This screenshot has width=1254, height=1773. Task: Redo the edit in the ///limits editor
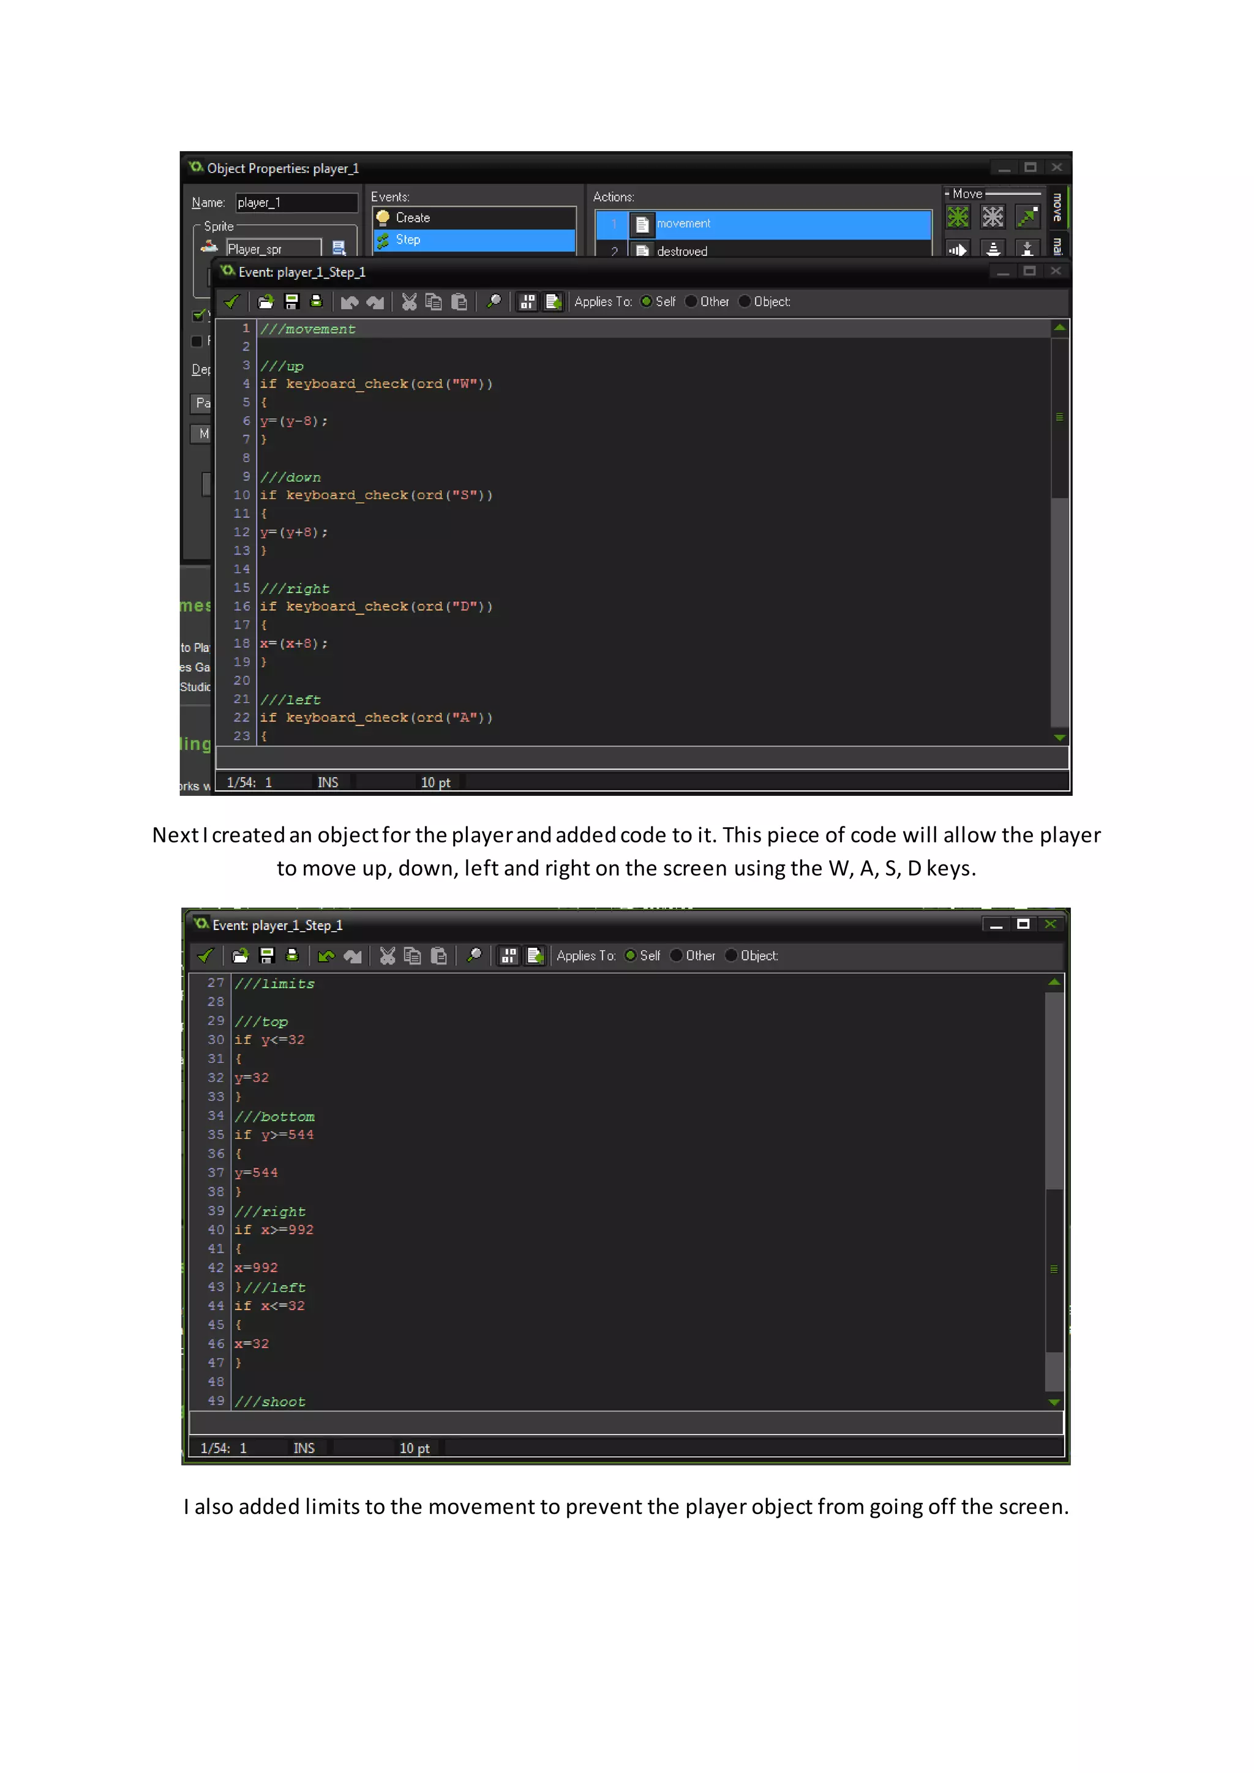(x=353, y=956)
